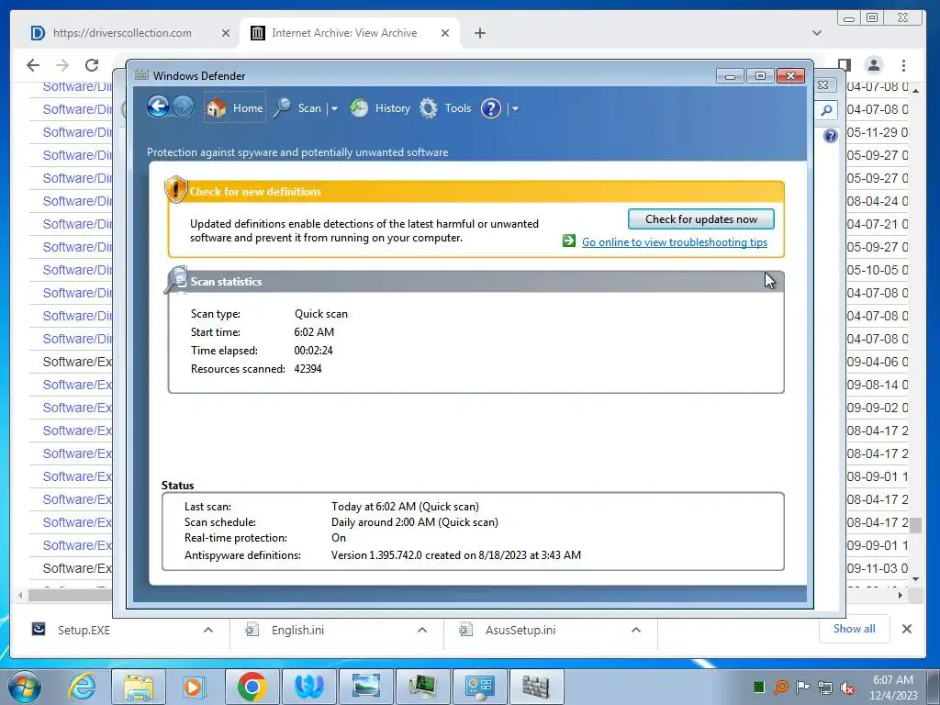Image resolution: width=940 pixels, height=705 pixels.
Task: Go back using Defender's back arrow
Action: [x=158, y=107]
